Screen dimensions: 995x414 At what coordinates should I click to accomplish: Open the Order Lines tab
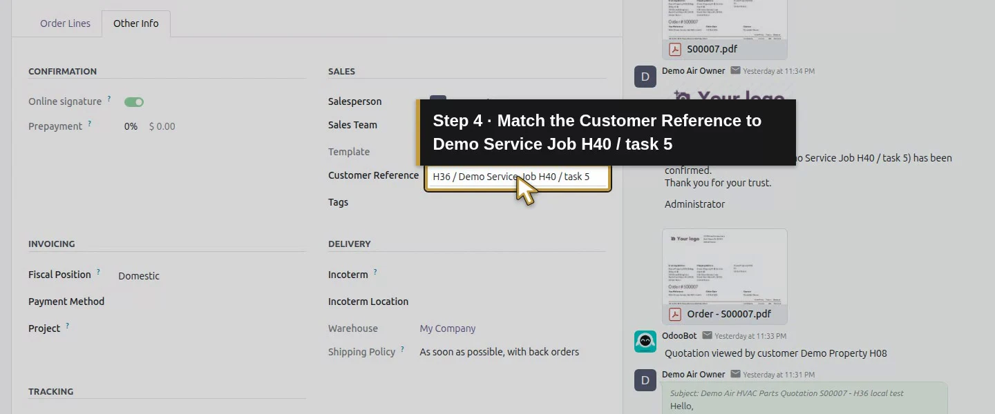[x=65, y=23]
